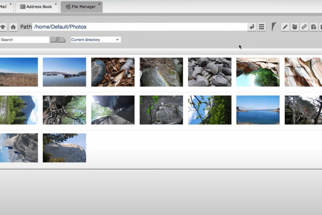This screenshot has height=215, width=322.
Task: Click in the Path input field
Action: (139, 27)
